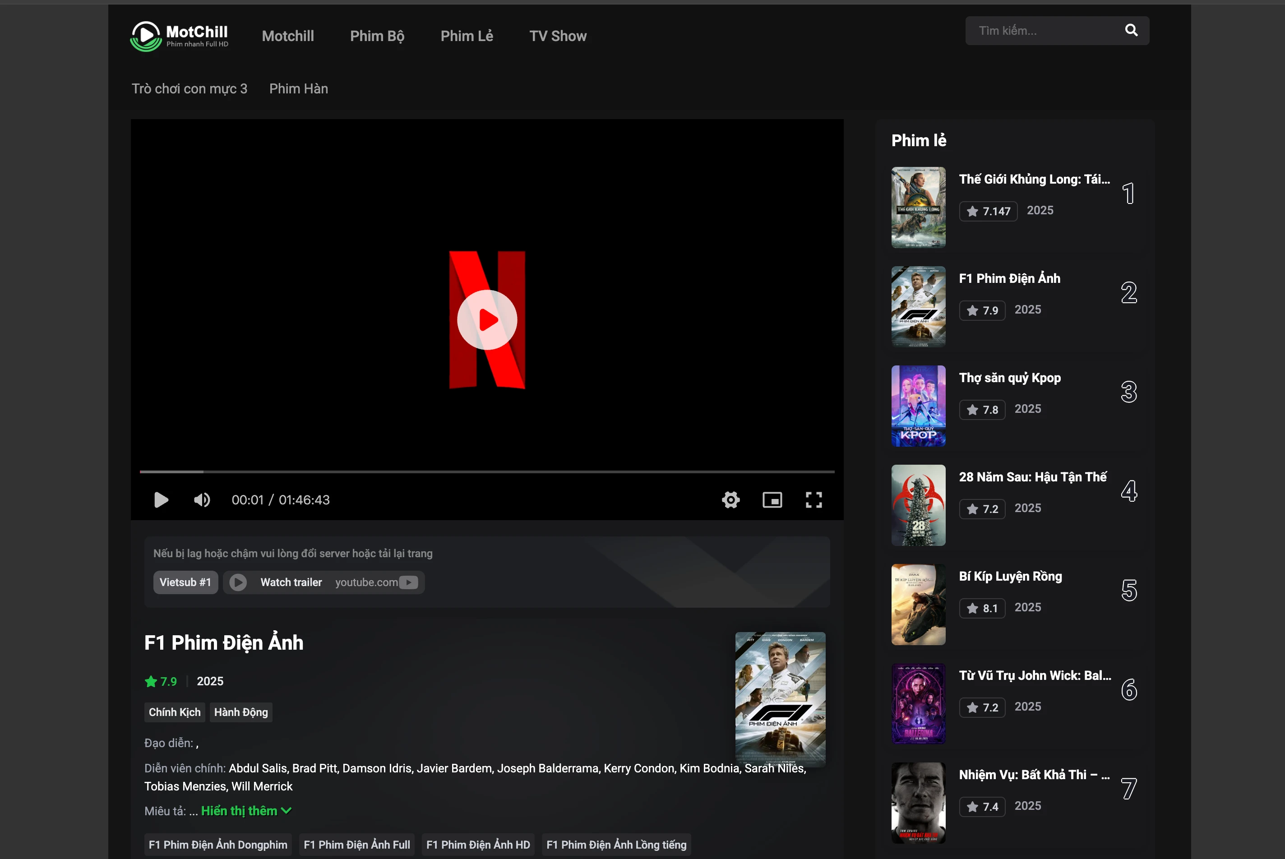Click the Netflix play overlay on the video
Viewport: 1285px width, 859px height.
[487, 319]
